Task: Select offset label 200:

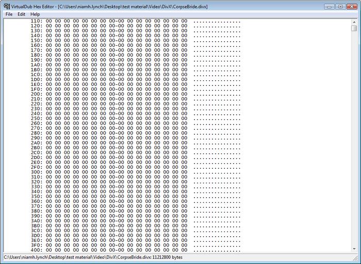Action: 37,94
